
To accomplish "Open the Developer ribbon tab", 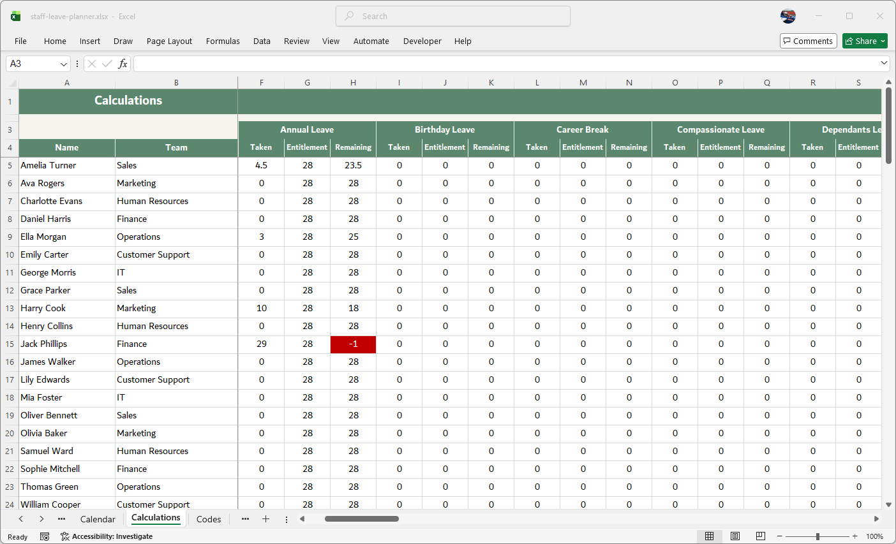I will tap(422, 41).
